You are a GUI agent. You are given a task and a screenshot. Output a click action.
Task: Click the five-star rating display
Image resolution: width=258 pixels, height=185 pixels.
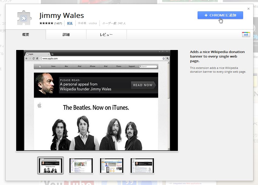pos(46,23)
